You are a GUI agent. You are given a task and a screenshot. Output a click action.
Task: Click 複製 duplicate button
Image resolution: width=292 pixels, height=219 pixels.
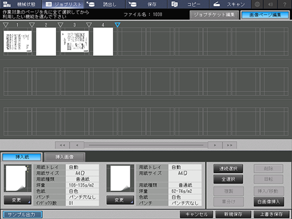229,191
